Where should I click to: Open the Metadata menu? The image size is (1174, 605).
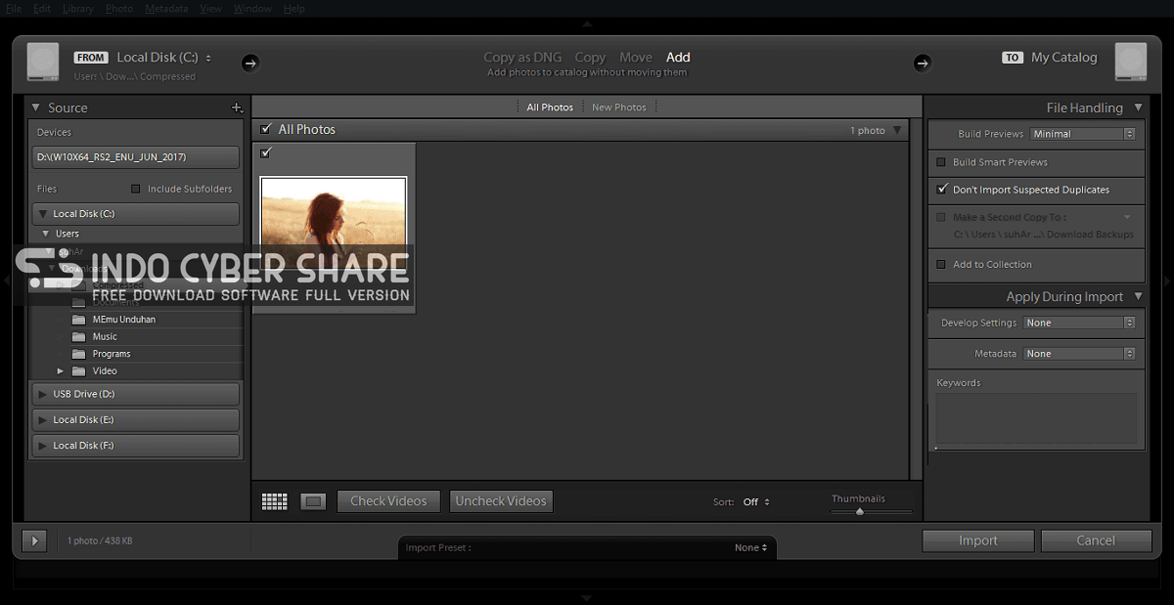point(166,9)
